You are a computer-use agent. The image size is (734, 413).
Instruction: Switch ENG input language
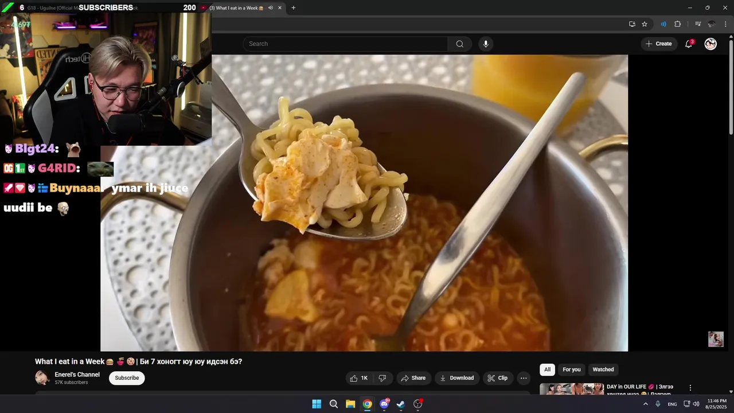(672, 404)
